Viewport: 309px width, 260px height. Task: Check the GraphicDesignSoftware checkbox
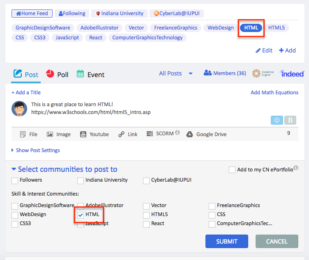[x=15, y=206]
